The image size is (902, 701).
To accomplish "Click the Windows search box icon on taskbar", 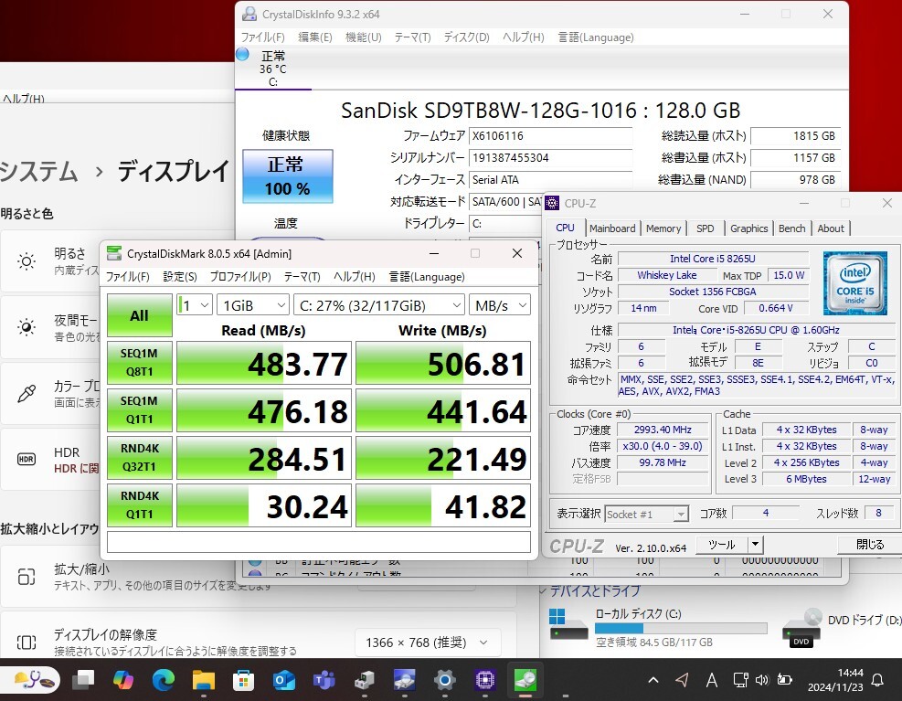I will click(x=30, y=680).
